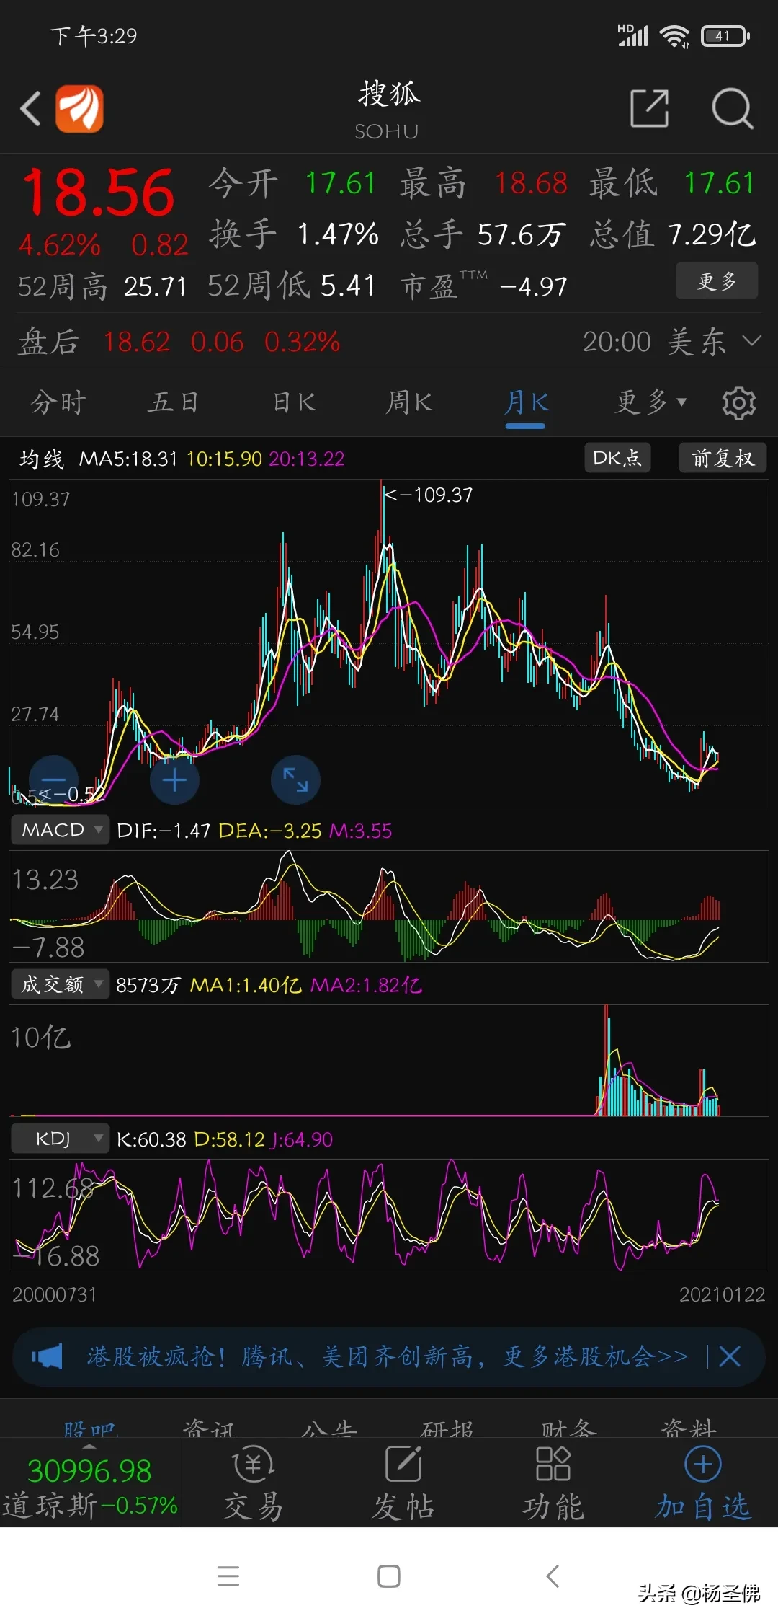Viewport: 778px width, 1621px height.
Task: Switch to 五日 five-day tab
Action: (x=174, y=402)
